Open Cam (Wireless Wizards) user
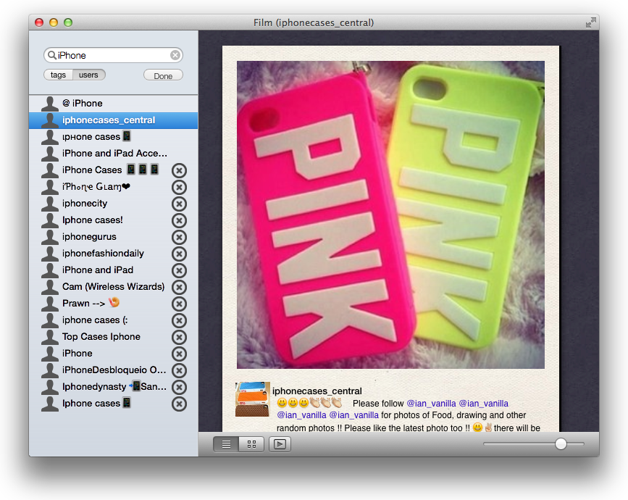 point(113,287)
